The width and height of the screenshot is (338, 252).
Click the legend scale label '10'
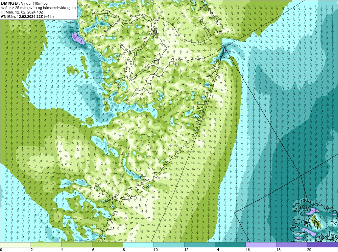point(155,250)
